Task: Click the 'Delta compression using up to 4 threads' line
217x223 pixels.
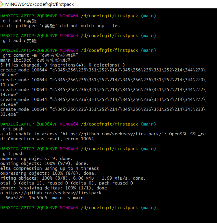Action: (x=49, y=168)
